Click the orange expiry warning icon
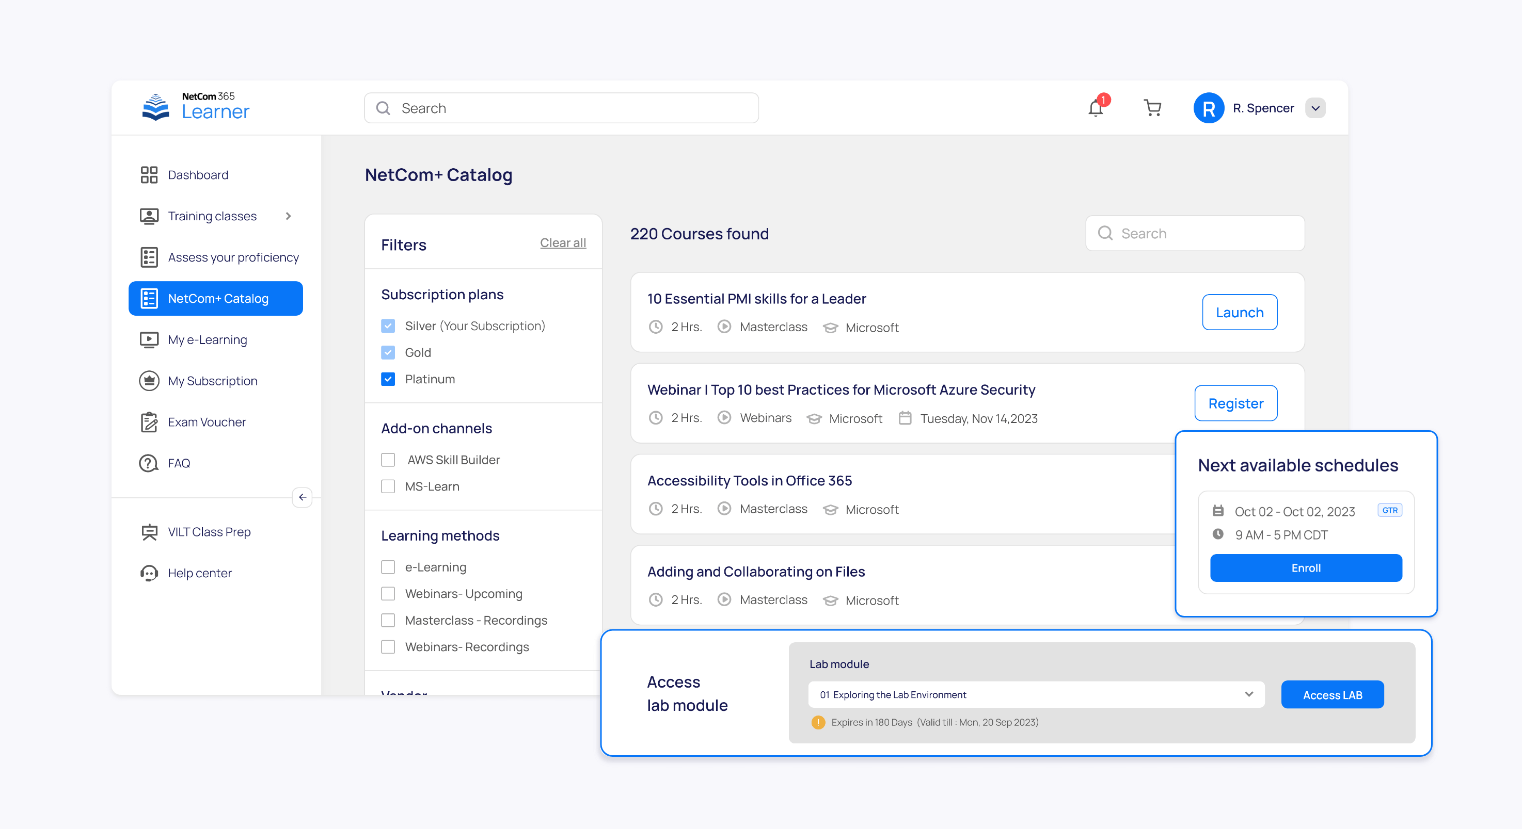Screen dimensions: 1522x829 pos(818,722)
